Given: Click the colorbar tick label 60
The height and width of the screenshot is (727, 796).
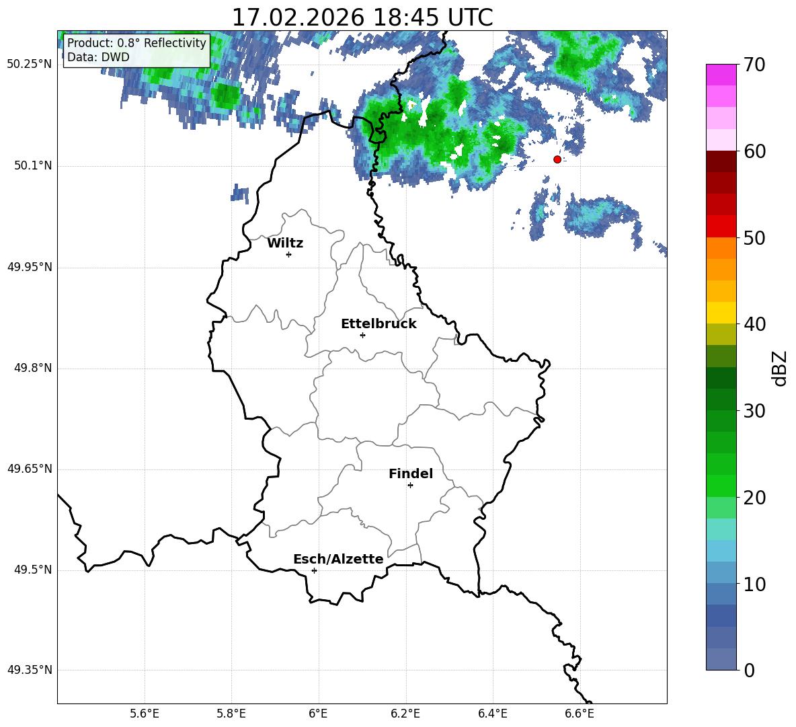Looking at the screenshot, I should coord(754,151).
